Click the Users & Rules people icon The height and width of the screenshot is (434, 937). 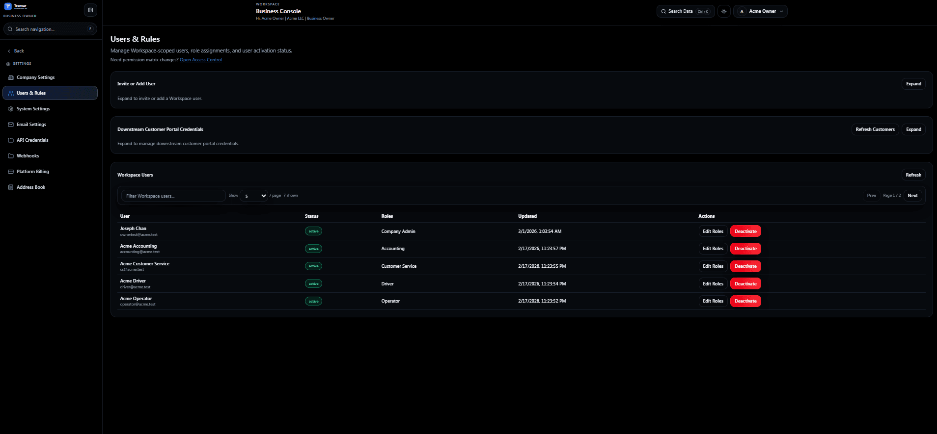11,93
